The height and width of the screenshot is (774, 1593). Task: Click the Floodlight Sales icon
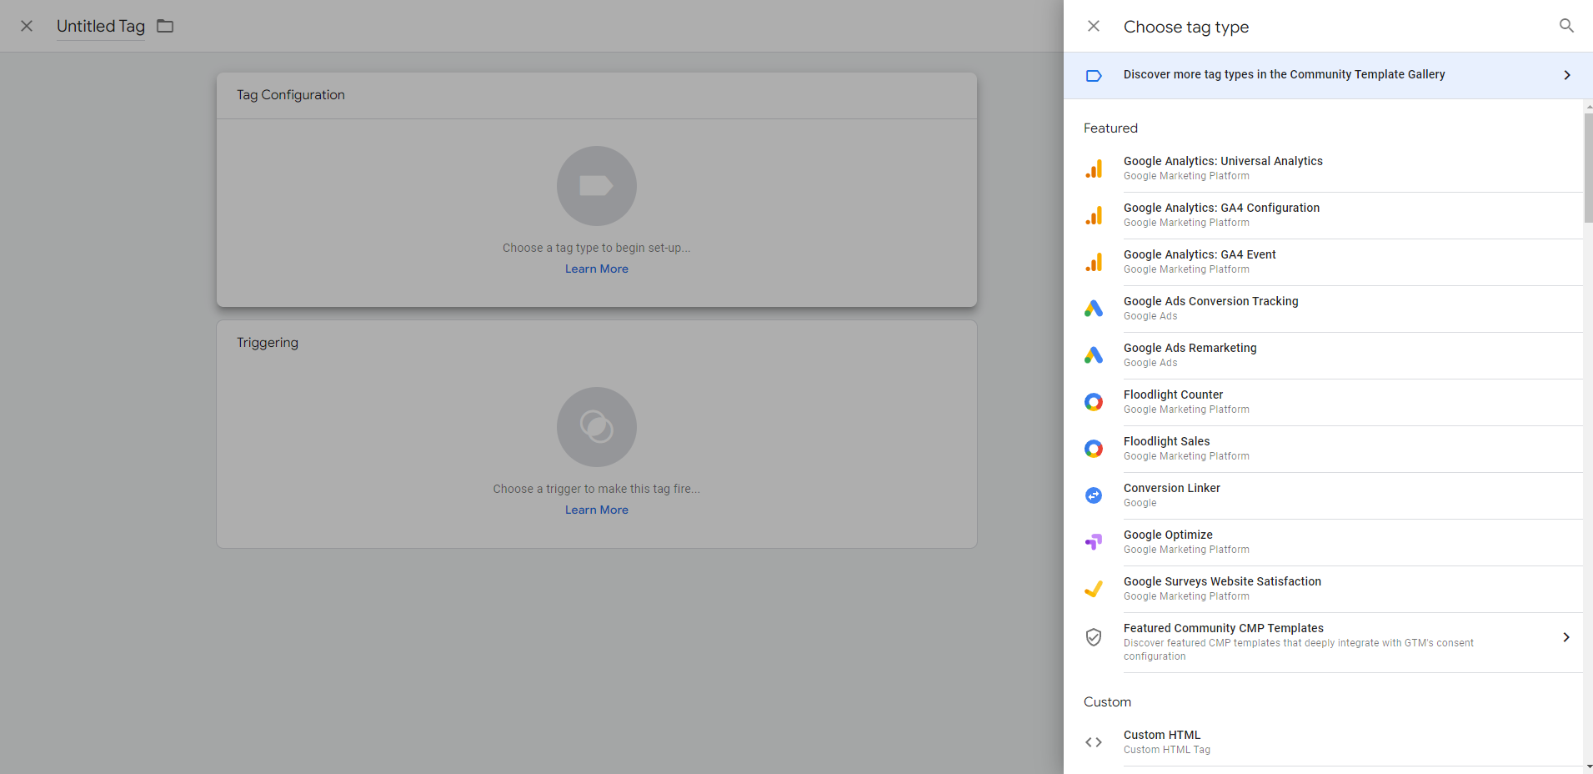point(1094,449)
